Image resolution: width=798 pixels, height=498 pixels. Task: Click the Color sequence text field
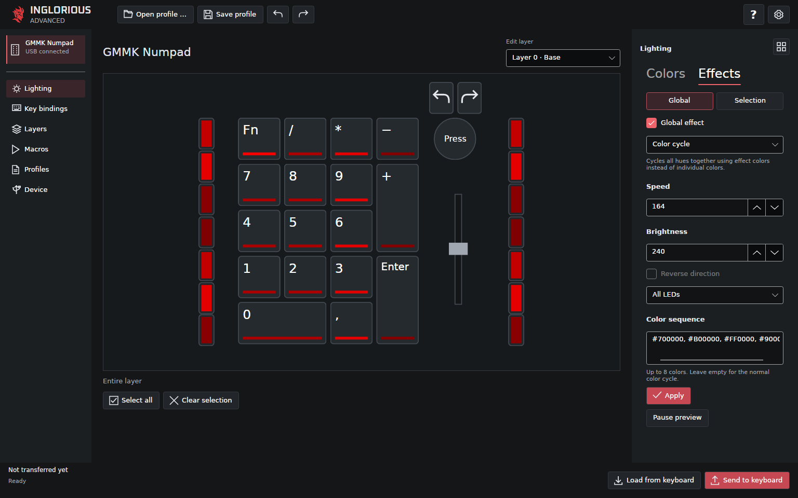point(715,348)
